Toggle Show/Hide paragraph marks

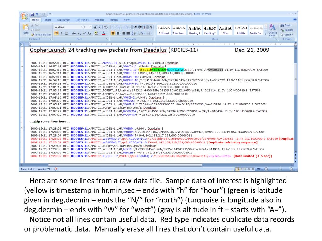tap(151, 27)
